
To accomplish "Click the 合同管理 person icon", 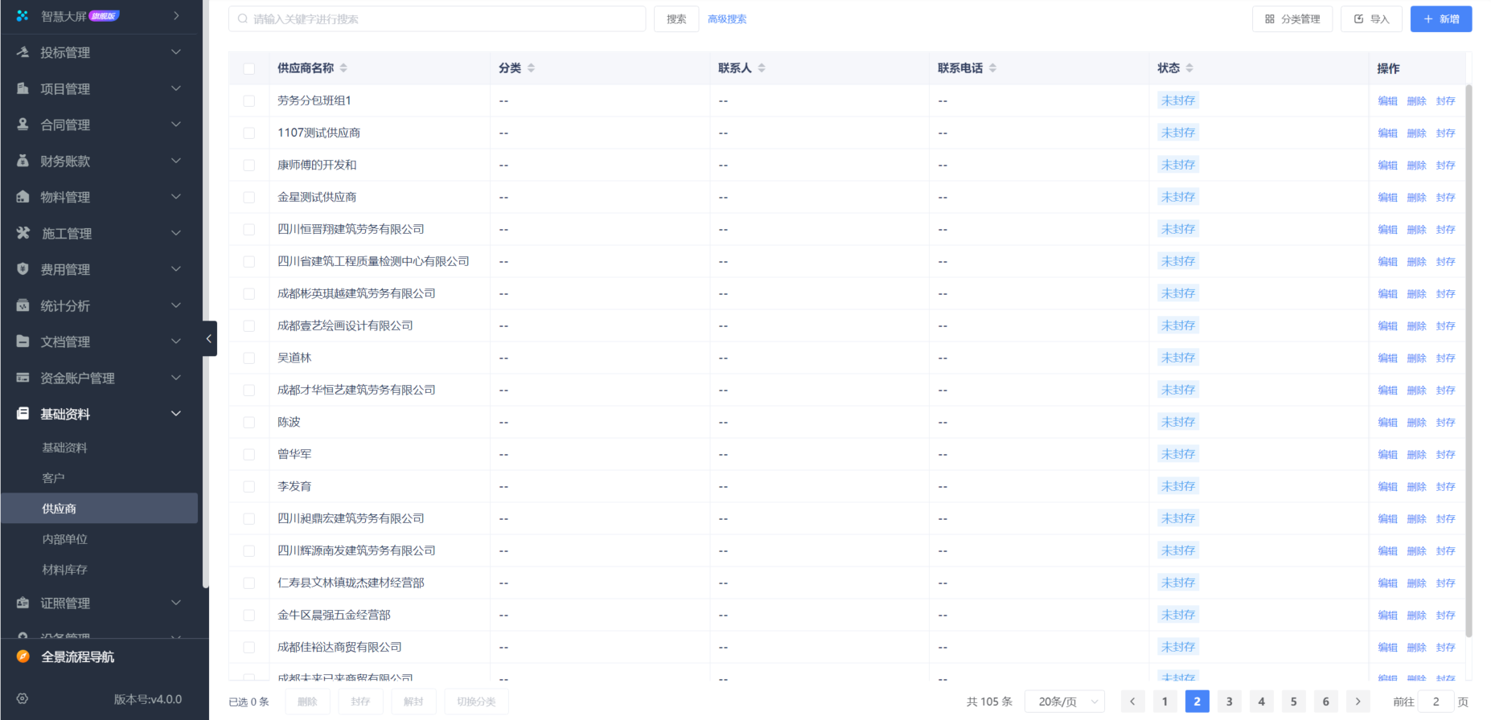I will pos(23,125).
